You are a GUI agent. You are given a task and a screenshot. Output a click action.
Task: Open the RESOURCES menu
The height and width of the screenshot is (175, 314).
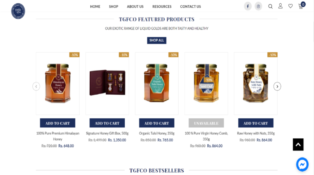click(x=162, y=7)
